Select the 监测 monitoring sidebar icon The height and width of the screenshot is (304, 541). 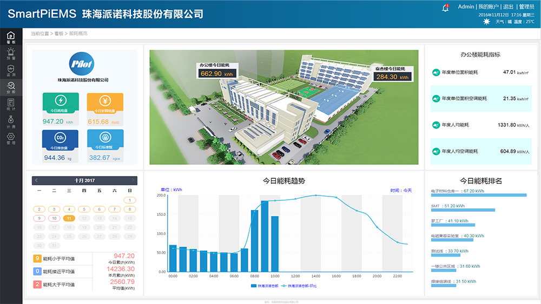click(x=11, y=70)
